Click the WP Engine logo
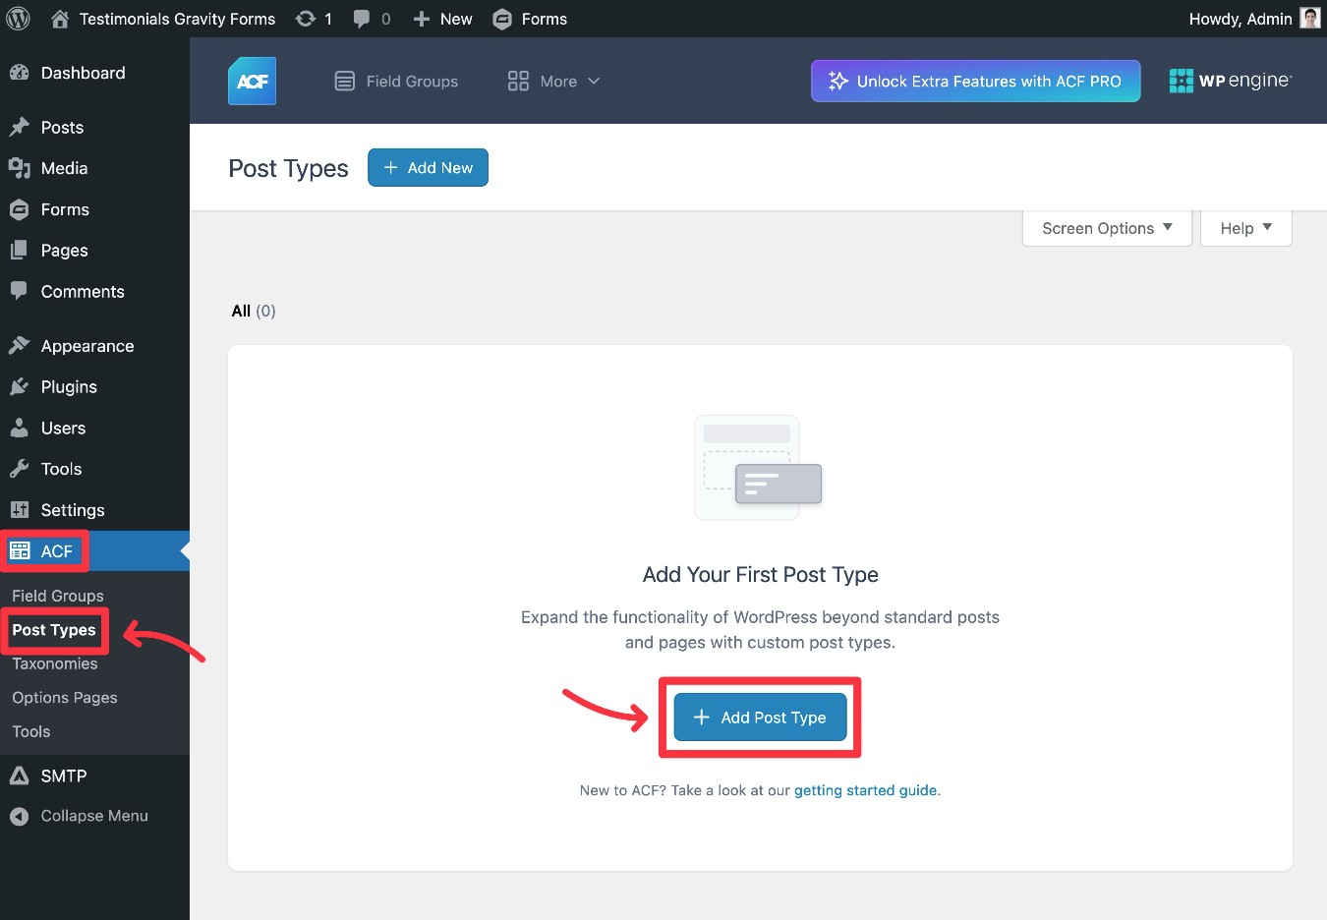 pyautogui.click(x=1230, y=81)
